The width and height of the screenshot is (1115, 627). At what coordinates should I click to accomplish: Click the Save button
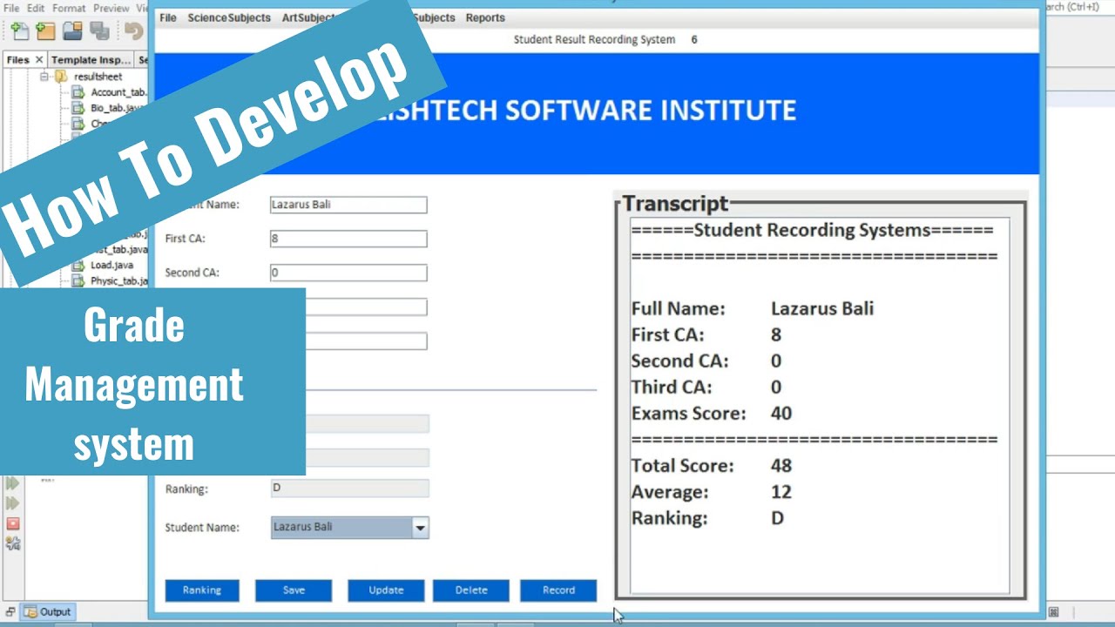294,590
